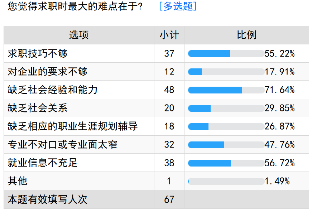Select the 就业信息不充足 row label

(x=43, y=163)
